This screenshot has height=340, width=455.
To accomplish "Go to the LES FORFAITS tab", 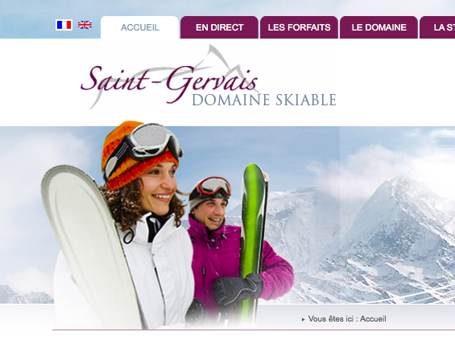I will tap(300, 27).
